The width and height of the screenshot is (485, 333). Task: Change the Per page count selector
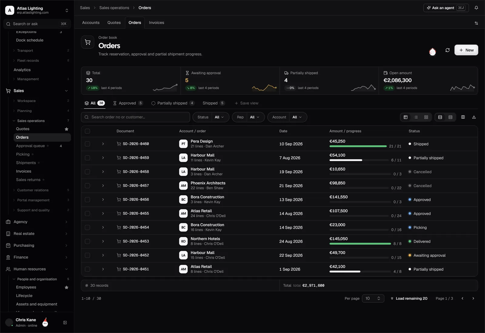point(373,298)
